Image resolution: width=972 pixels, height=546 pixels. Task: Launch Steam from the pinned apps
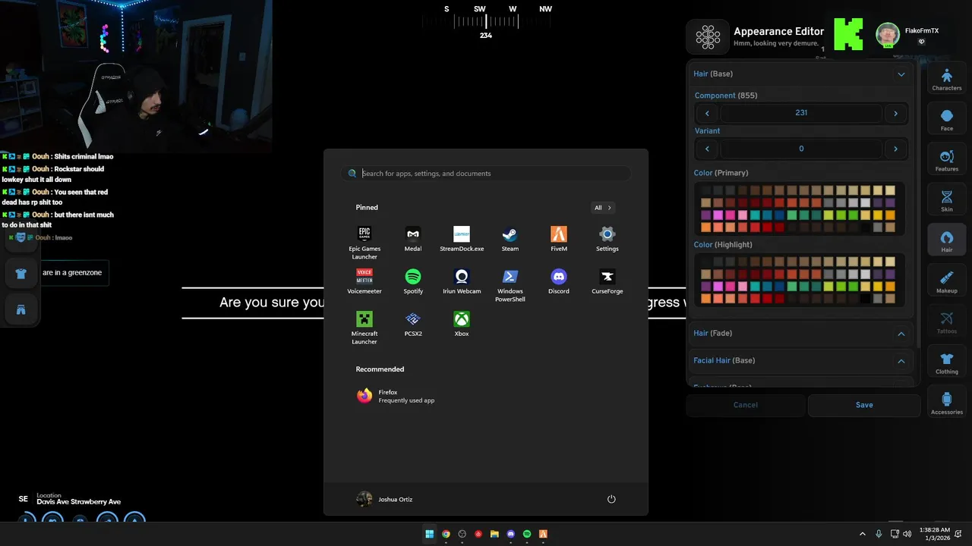pyautogui.click(x=510, y=238)
